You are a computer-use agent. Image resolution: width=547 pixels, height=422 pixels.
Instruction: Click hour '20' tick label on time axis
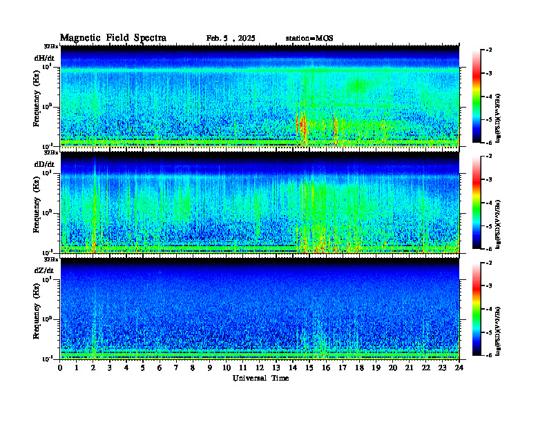393,368
